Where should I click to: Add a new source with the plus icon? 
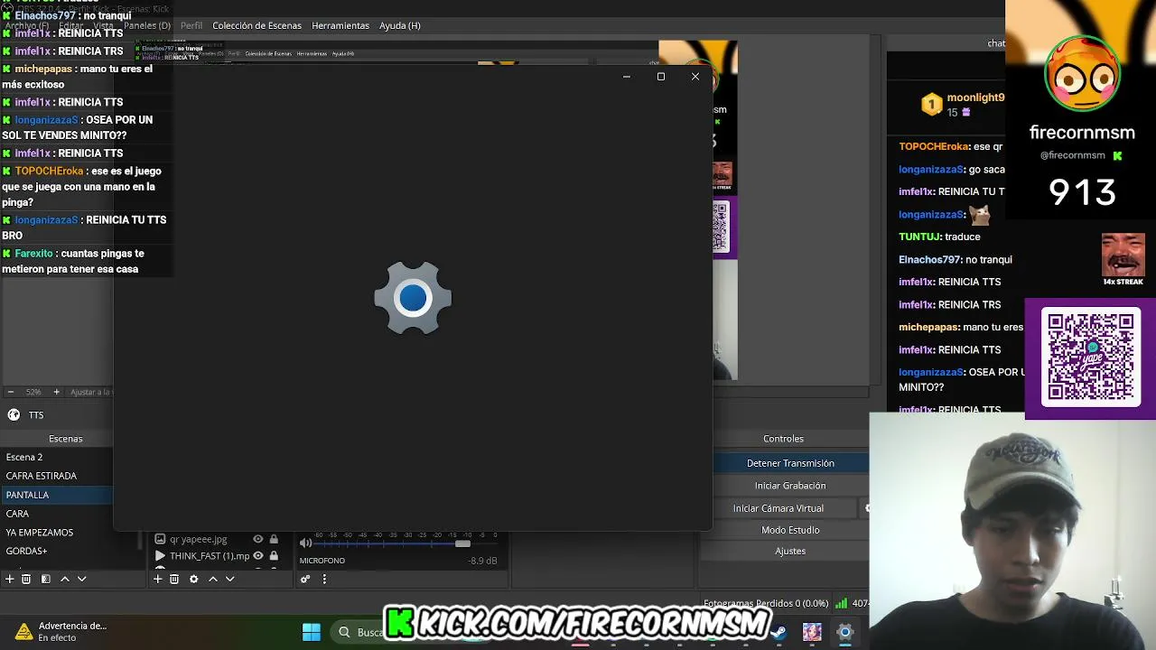(x=157, y=579)
